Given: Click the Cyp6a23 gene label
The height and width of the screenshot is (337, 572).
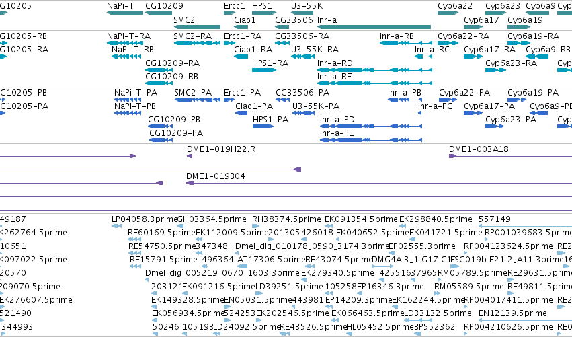Looking at the screenshot, I should pyautogui.click(x=503, y=6).
